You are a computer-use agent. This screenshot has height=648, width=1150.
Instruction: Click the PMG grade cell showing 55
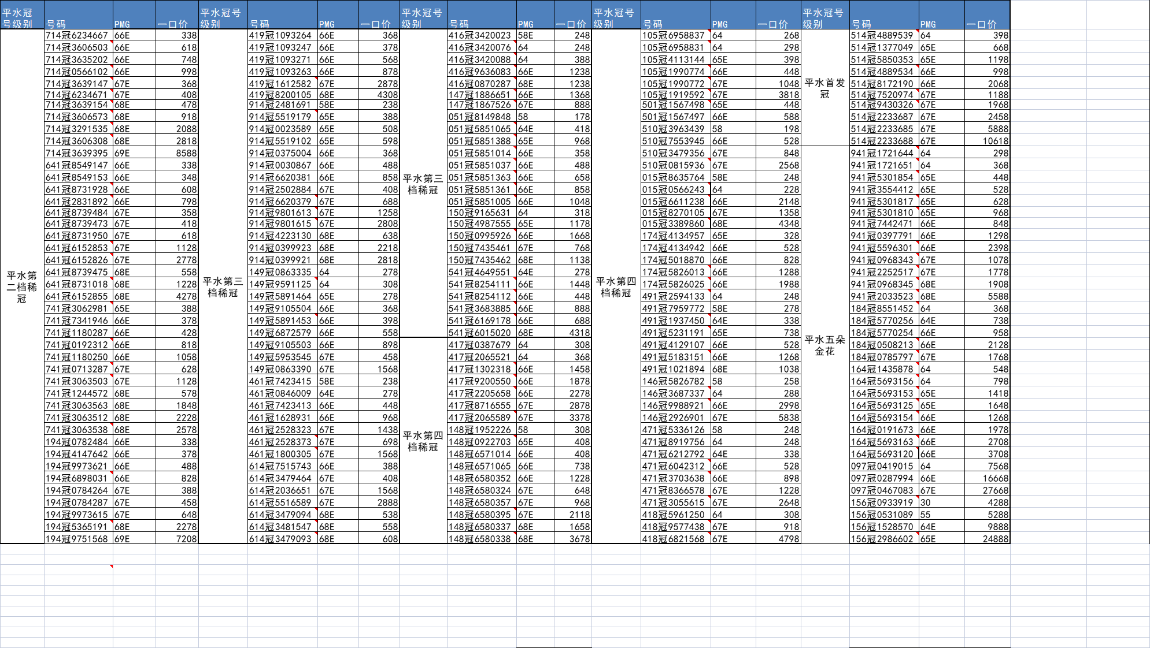[x=941, y=515]
